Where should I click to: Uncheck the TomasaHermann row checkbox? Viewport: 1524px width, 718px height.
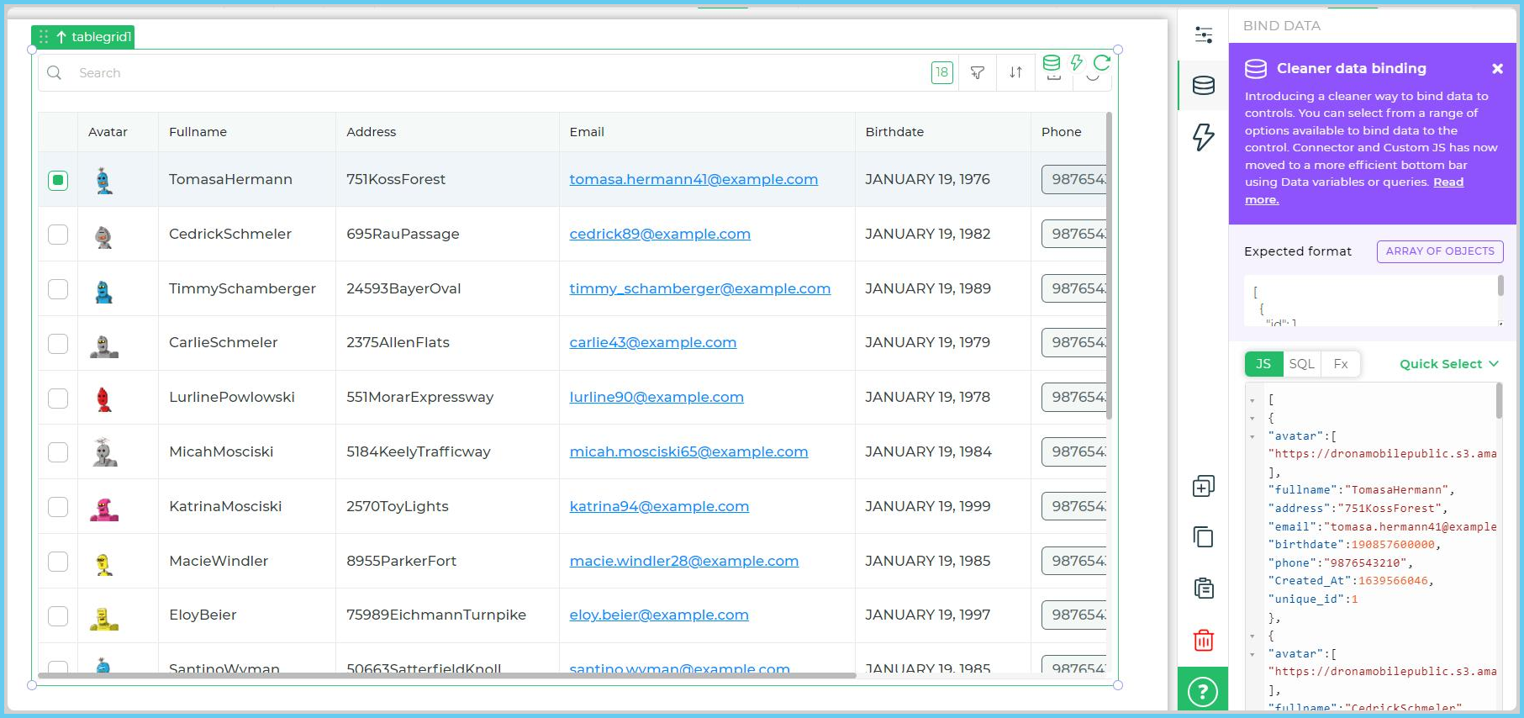pos(58,180)
